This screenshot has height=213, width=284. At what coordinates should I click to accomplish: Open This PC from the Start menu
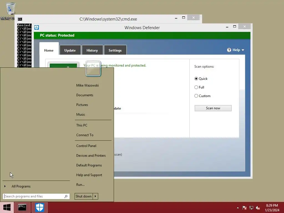point(82,125)
